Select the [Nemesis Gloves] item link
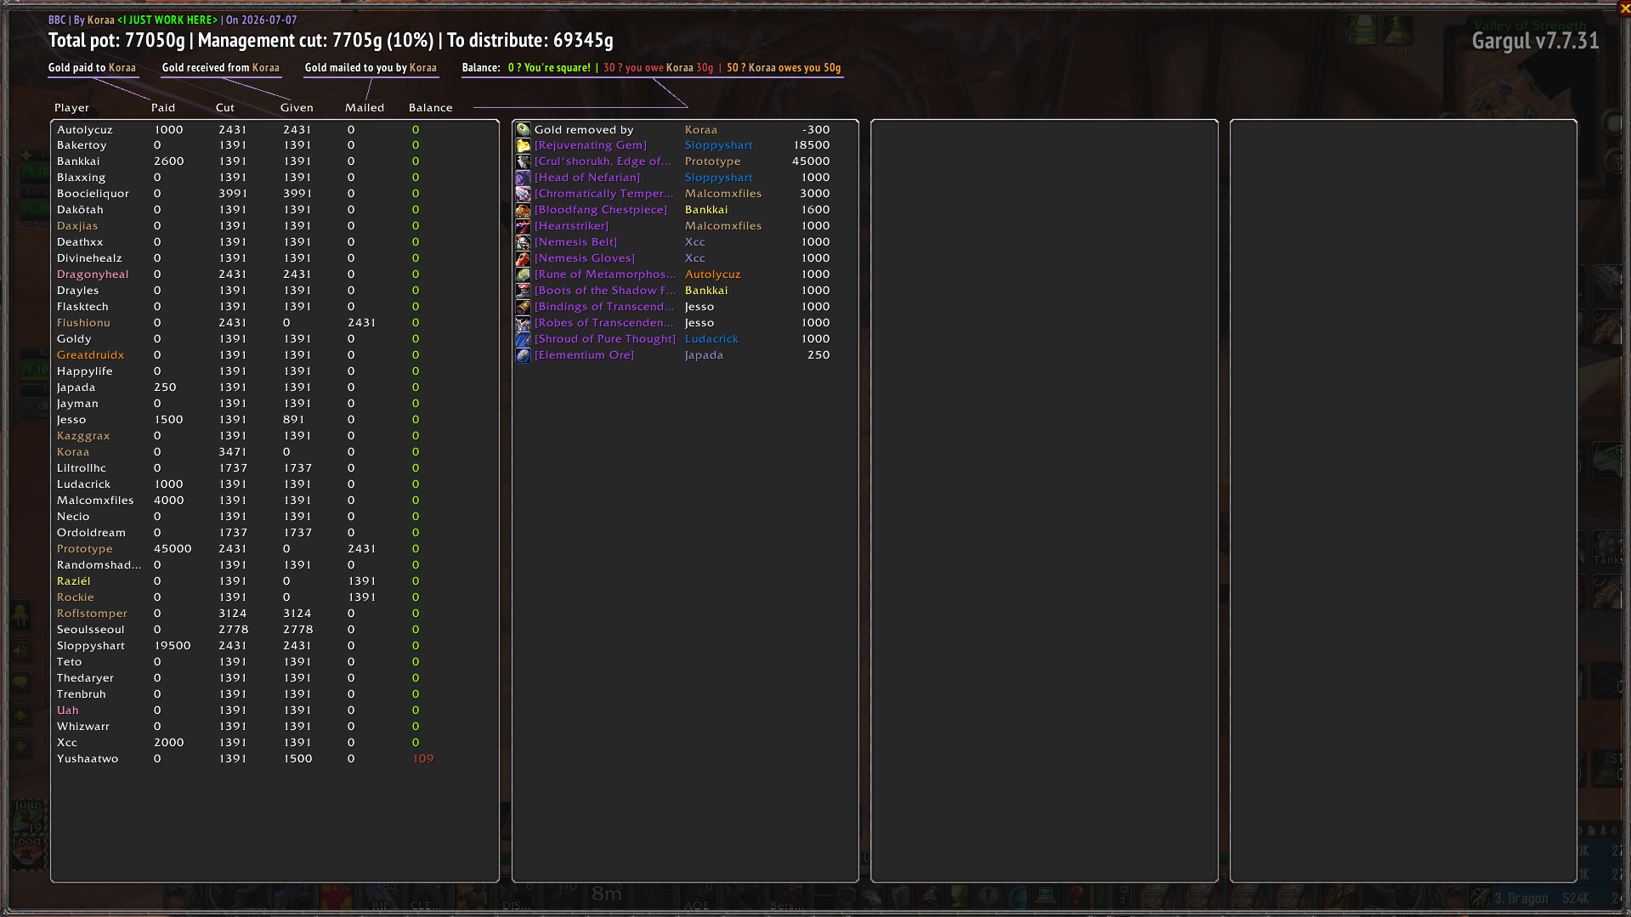 pyautogui.click(x=584, y=258)
